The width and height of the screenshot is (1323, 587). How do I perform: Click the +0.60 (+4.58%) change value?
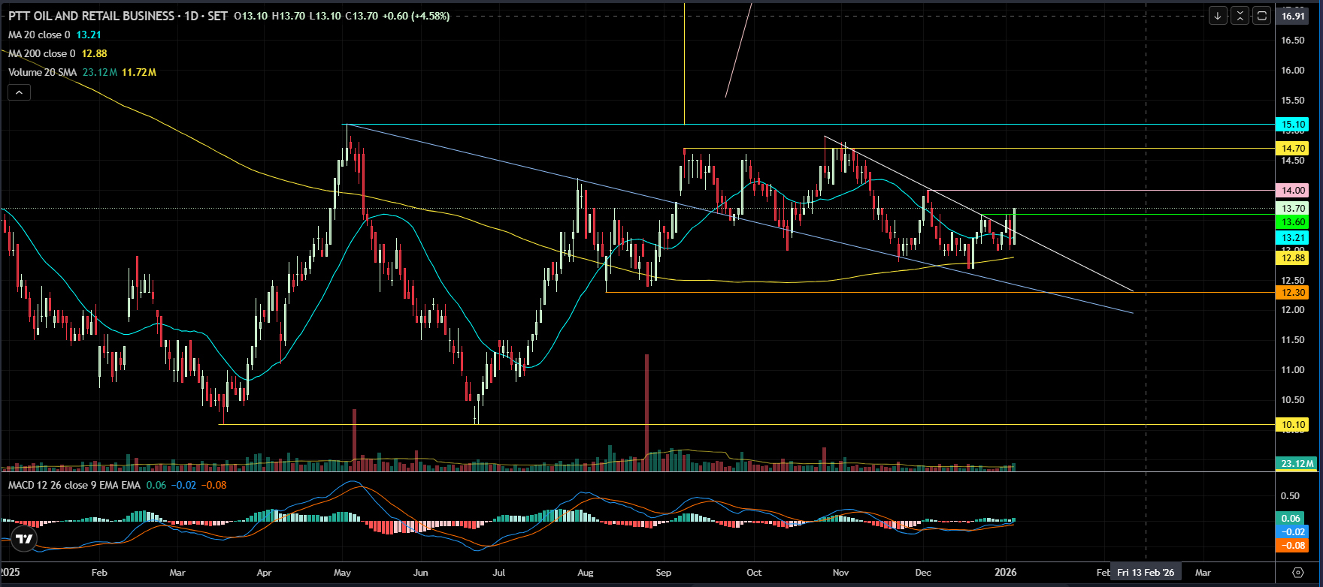[416, 16]
